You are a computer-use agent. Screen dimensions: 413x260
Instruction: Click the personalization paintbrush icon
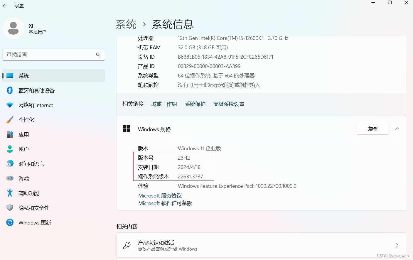click(x=10, y=120)
